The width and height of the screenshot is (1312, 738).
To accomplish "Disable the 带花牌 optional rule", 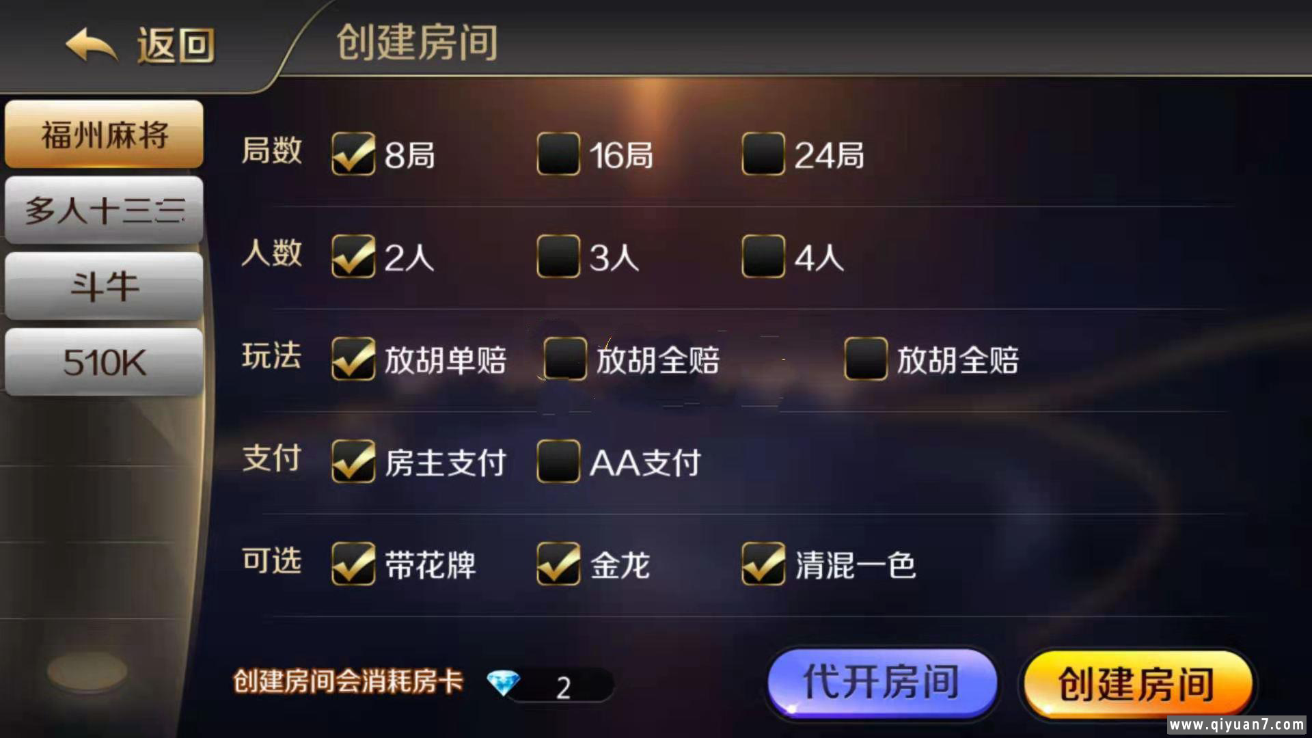I will pos(353,564).
